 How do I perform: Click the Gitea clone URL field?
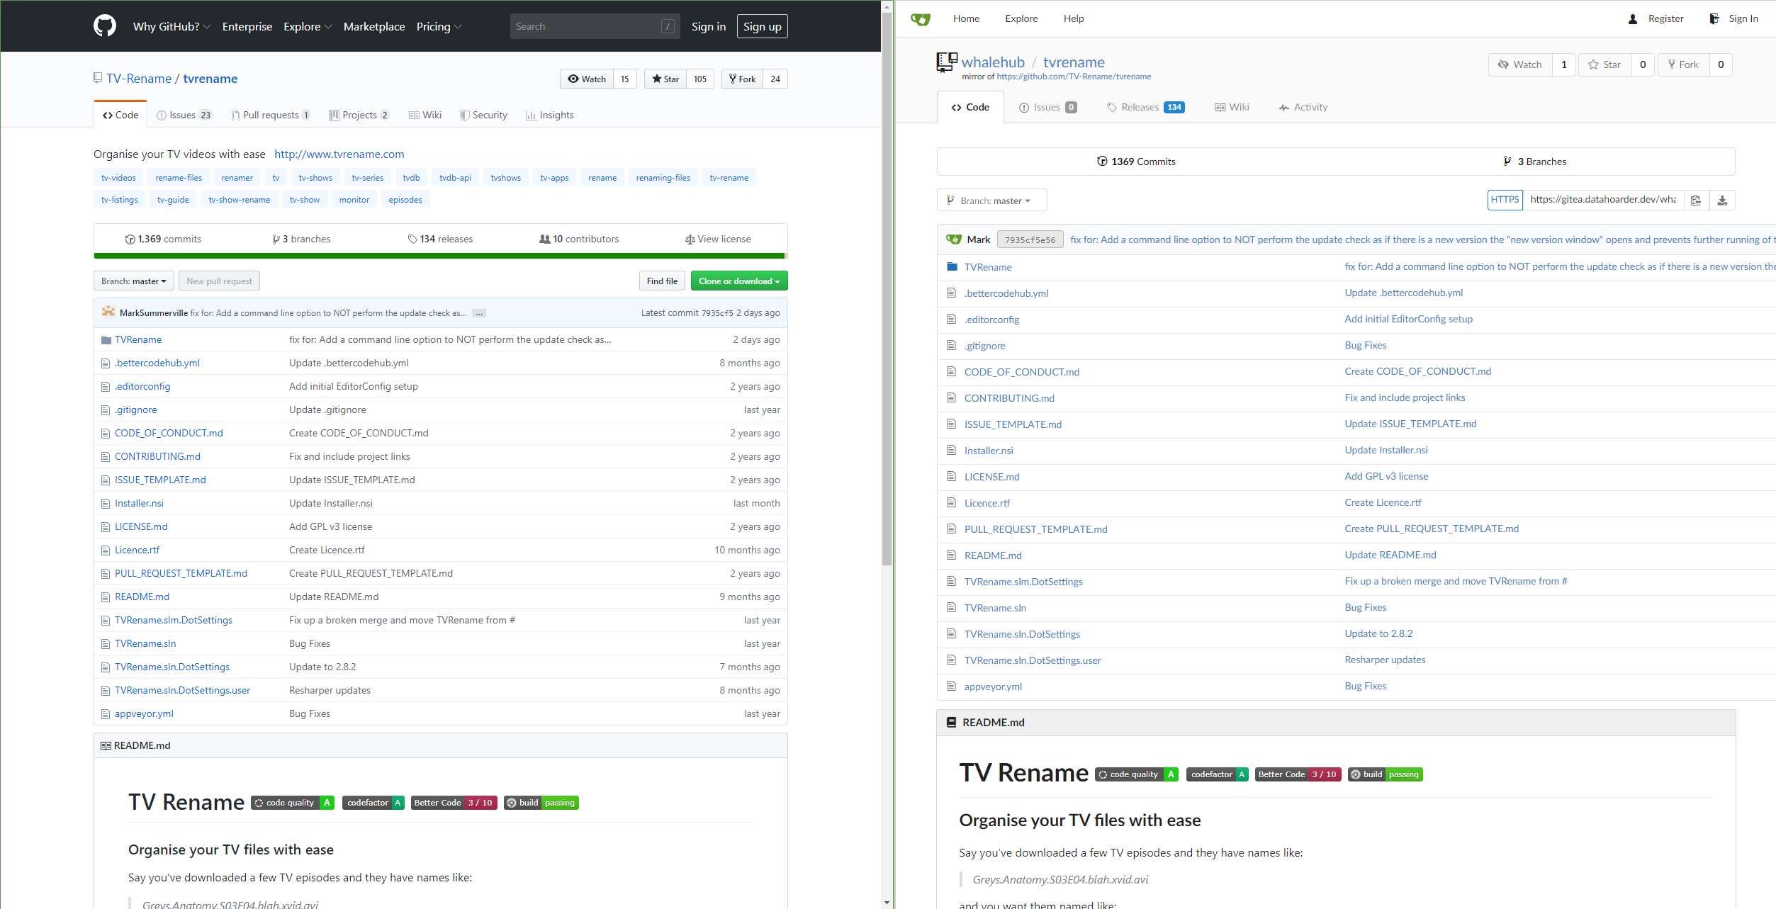click(1603, 200)
